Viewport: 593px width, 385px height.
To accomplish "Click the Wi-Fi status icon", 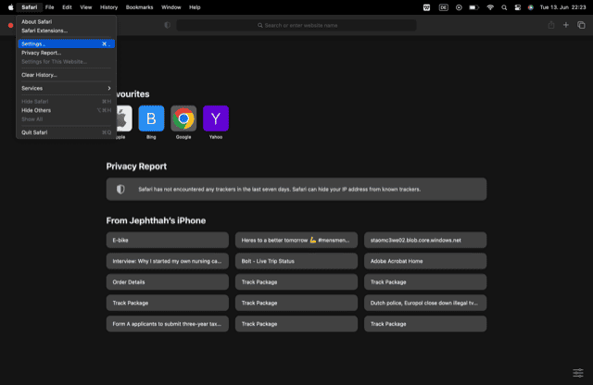I will [490, 6].
